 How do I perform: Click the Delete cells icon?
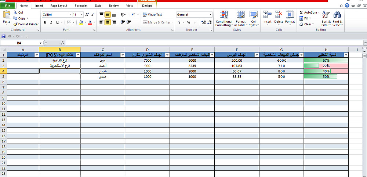click(x=279, y=15)
